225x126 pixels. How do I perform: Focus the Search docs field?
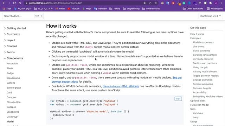(23, 16)
